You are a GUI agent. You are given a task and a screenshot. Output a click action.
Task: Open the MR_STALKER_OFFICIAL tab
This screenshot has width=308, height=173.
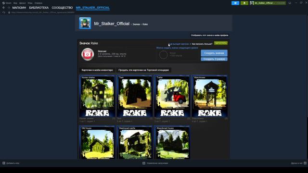[93, 8]
